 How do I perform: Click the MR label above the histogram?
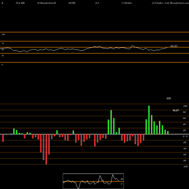(x=169, y=98)
